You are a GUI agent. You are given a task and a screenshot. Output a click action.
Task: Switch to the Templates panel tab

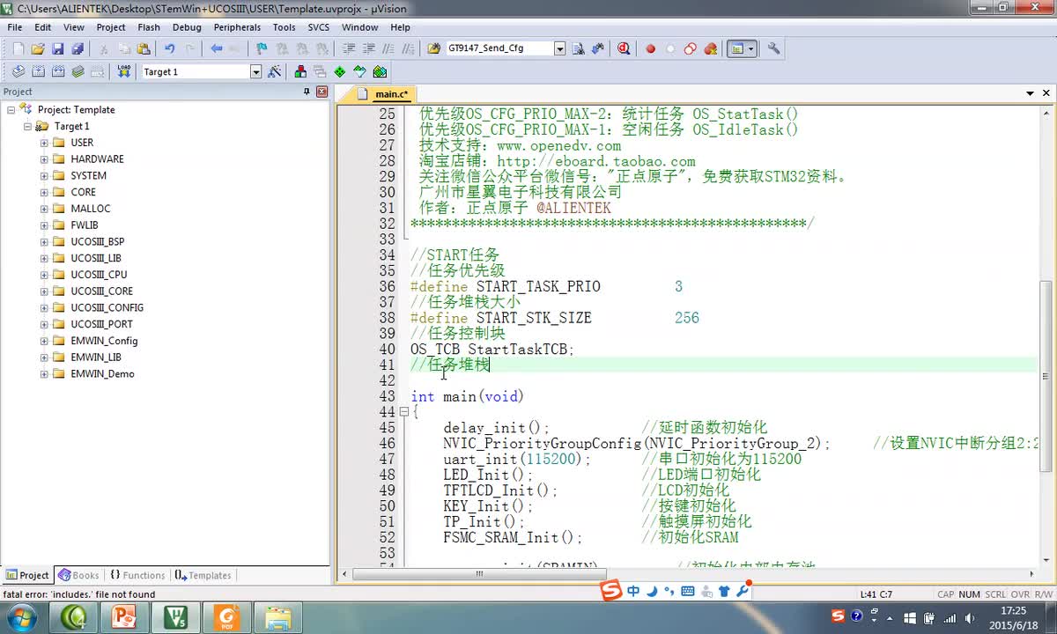(203, 575)
